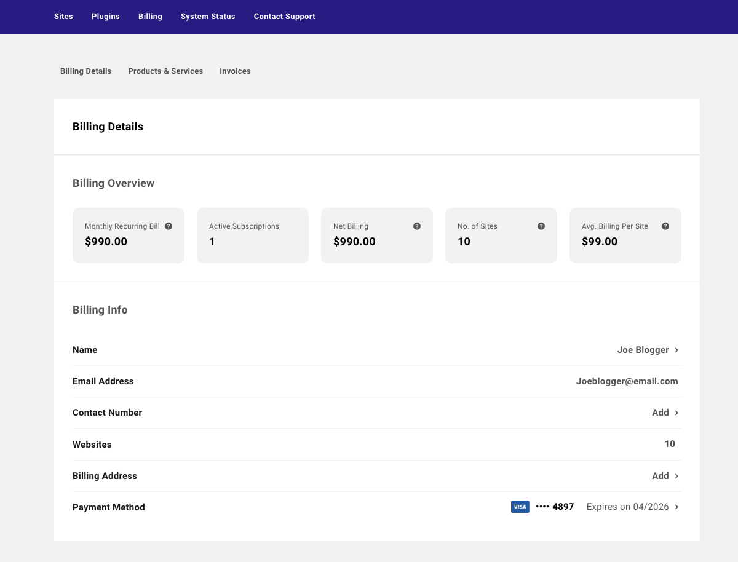This screenshot has height=562, width=738.
Task: Open the Monthly Recurring Bill help tooltip
Action: pyautogui.click(x=167, y=226)
